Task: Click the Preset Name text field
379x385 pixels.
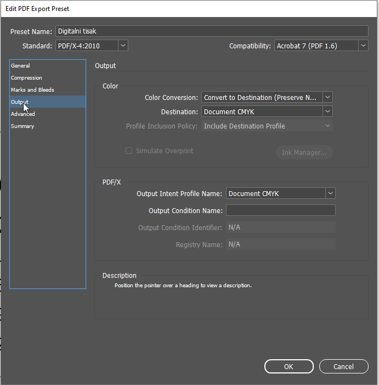Action: pos(211,31)
